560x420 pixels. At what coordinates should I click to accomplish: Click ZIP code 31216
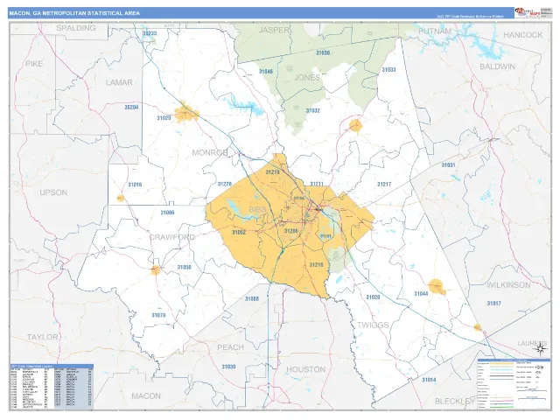(317, 265)
